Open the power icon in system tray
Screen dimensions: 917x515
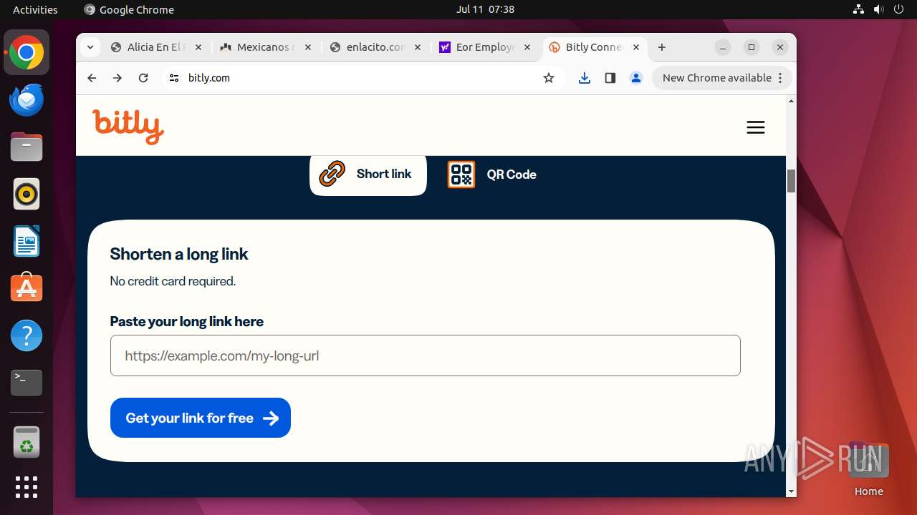[898, 9]
